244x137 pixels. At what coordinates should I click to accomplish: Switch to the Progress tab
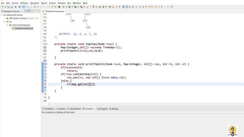(102, 109)
